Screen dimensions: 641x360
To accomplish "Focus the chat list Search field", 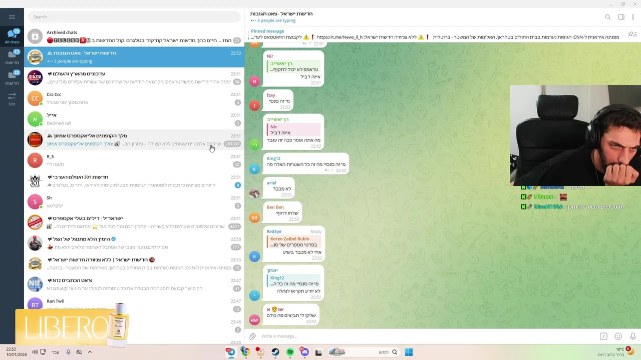I will tap(134, 17).
